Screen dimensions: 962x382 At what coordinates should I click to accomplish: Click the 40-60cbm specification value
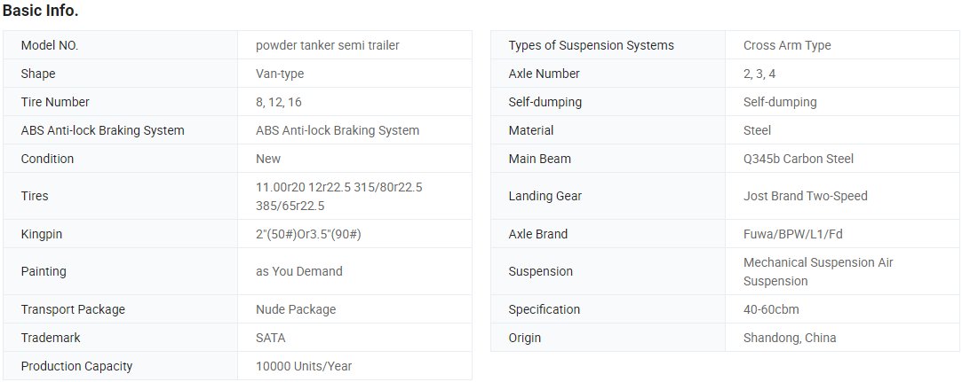point(771,309)
